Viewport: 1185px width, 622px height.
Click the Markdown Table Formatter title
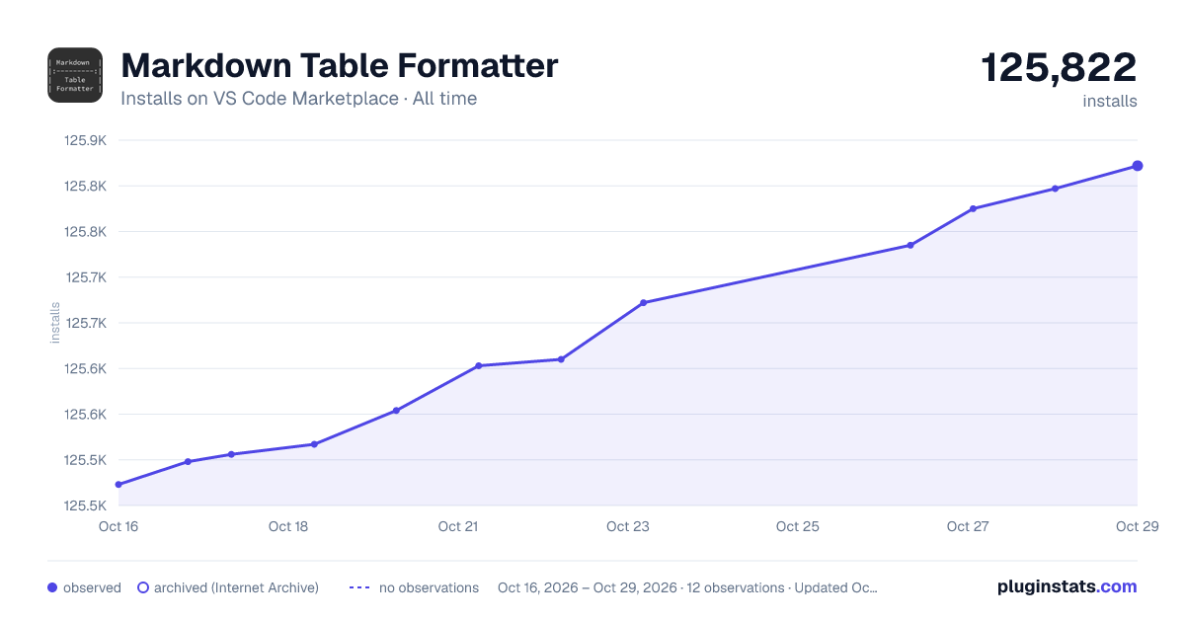click(x=340, y=66)
